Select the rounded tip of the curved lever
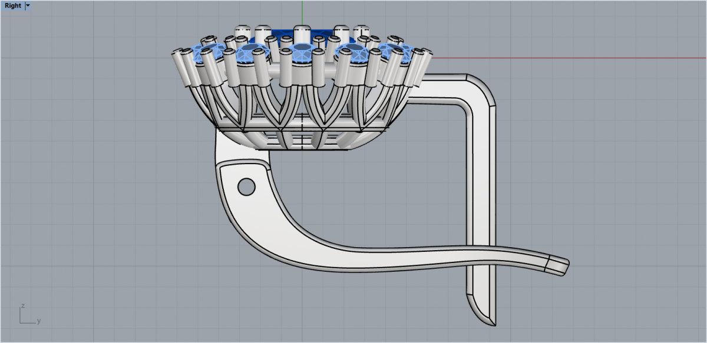 [560, 265]
